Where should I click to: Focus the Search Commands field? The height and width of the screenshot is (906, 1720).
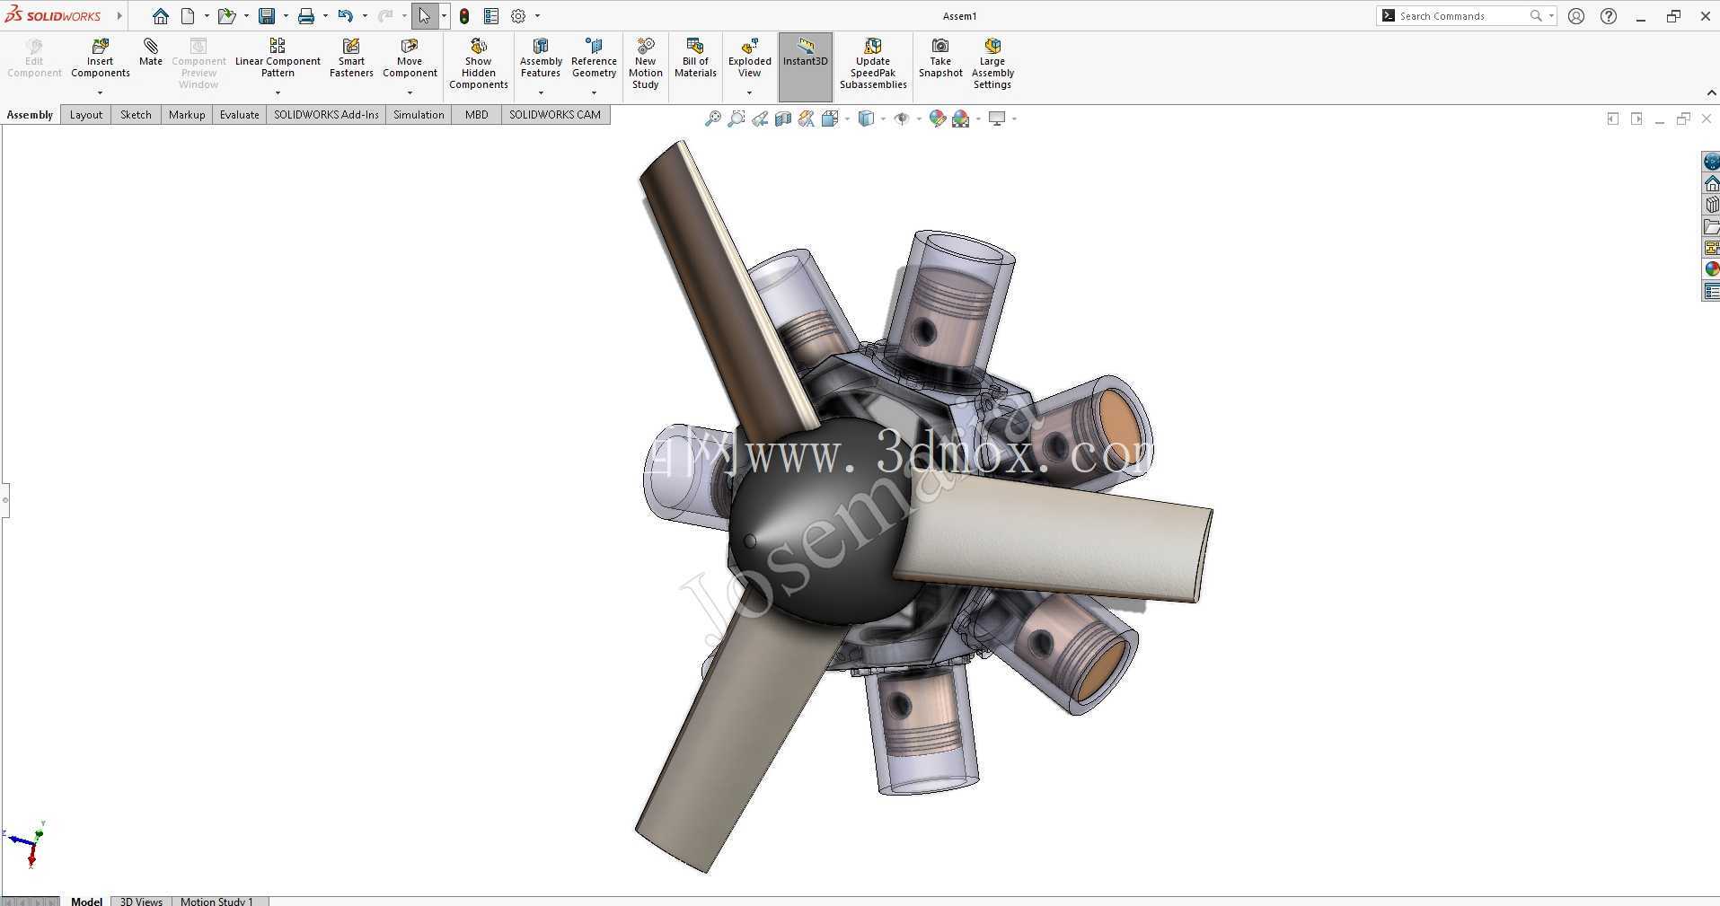[x=1465, y=16]
